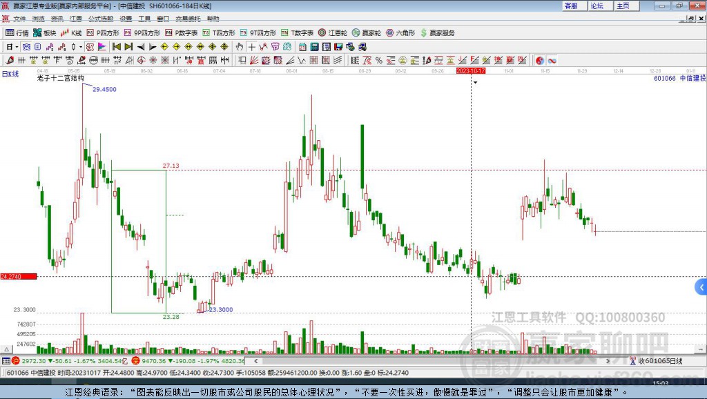Click the black triangle date marker dropdown
This screenshot has height=399, width=707.
pos(475,82)
